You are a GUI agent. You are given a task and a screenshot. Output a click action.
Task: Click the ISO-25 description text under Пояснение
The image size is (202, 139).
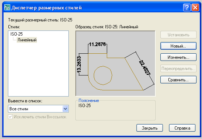tap(85, 106)
